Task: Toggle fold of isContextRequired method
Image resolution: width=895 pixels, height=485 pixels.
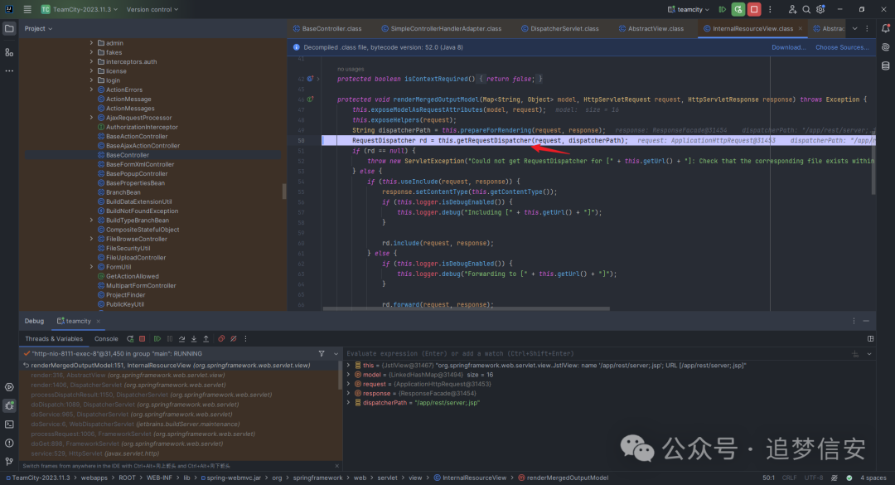Action: (x=318, y=79)
